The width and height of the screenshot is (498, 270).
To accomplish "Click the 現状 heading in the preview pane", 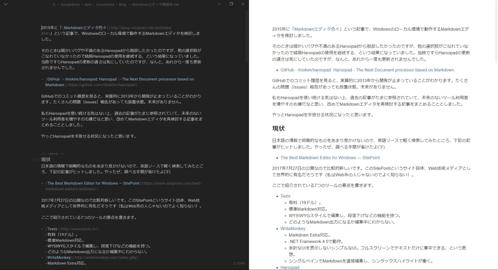I will point(278,129).
